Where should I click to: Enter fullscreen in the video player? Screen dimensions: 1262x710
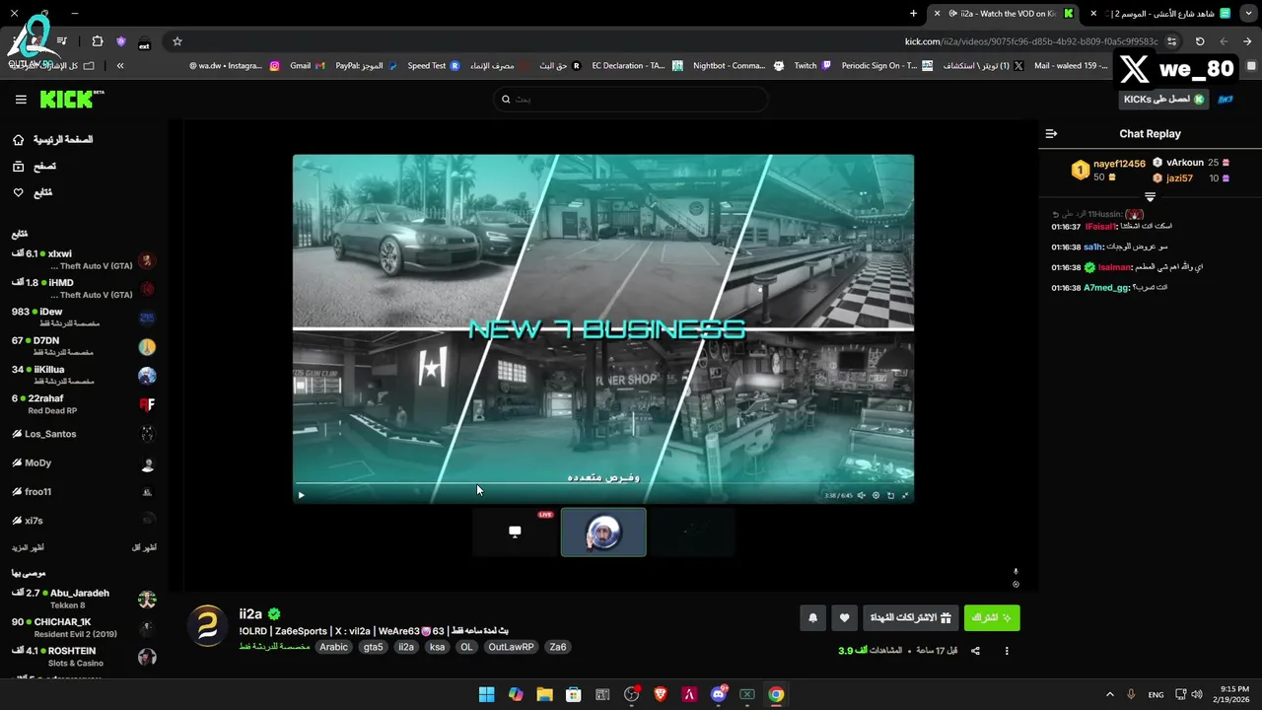pyautogui.click(x=905, y=495)
